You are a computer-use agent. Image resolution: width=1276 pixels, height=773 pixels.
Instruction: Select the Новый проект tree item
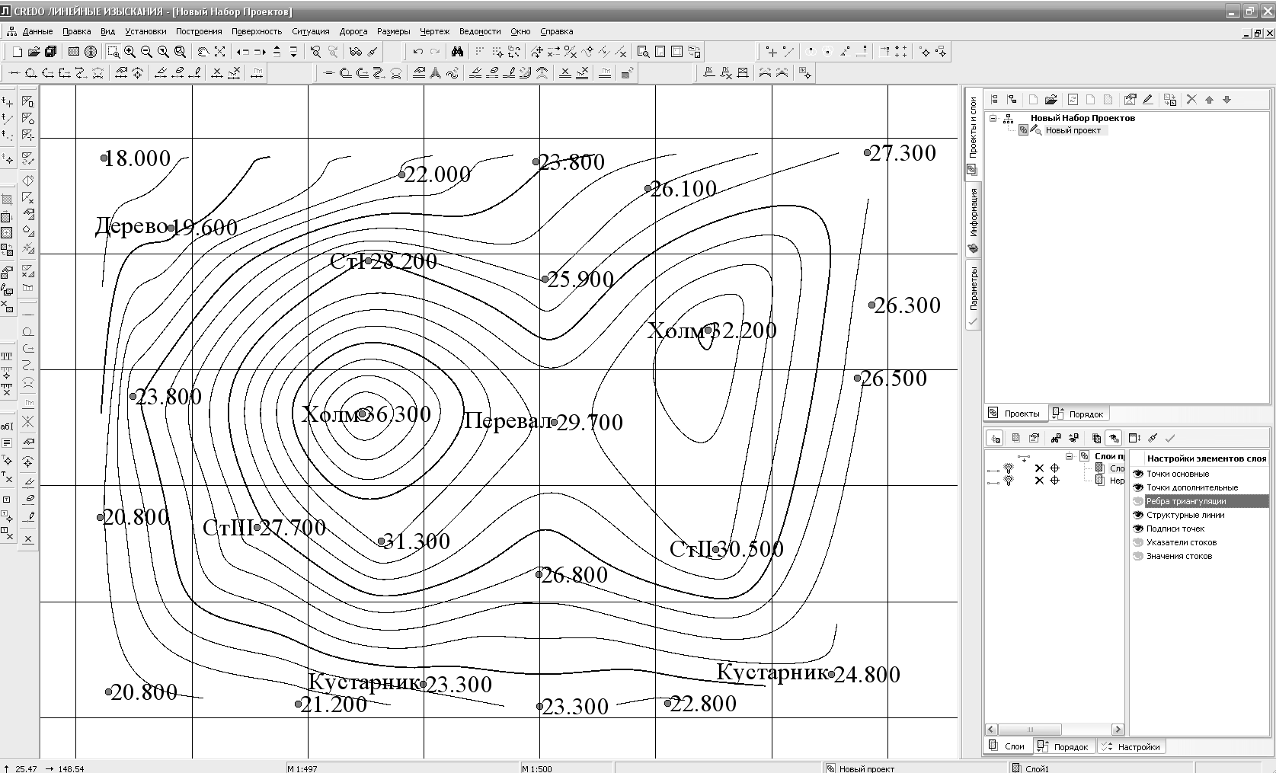(x=1073, y=130)
